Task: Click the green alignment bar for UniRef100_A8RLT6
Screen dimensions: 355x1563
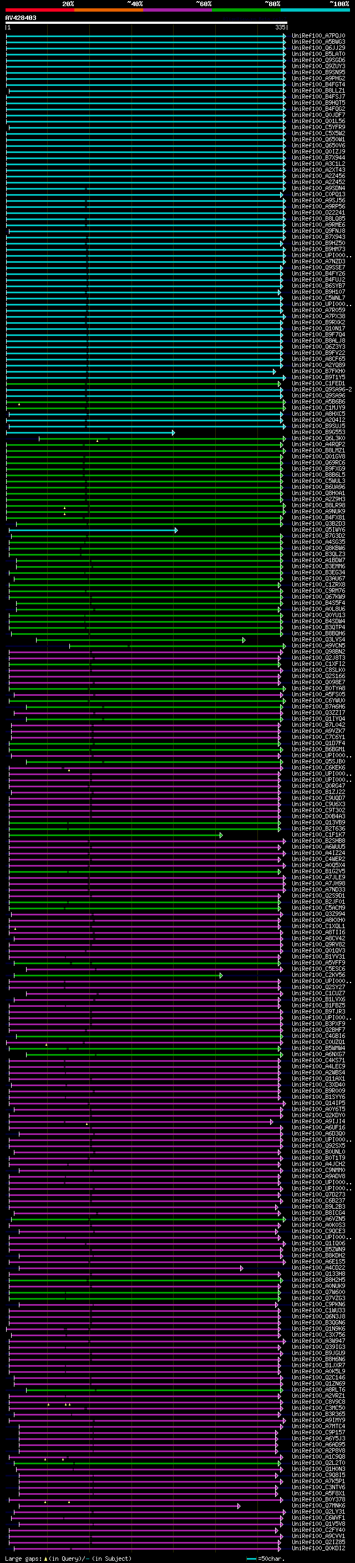Action: (x=154, y=1389)
